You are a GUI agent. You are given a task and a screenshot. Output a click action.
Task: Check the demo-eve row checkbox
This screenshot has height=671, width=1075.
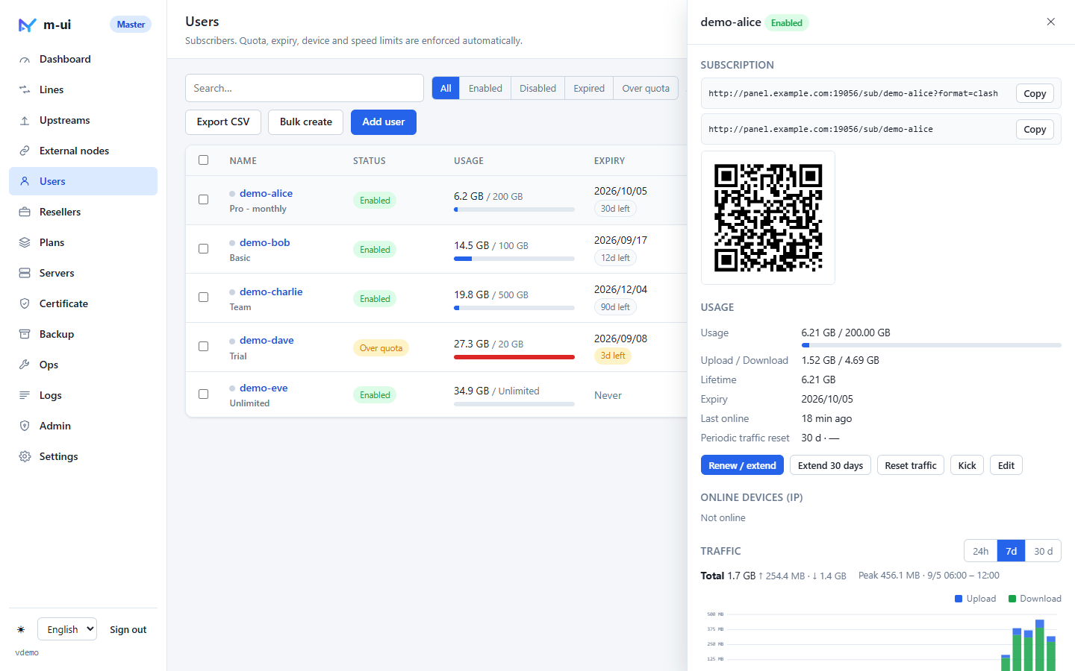tap(203, 394)
